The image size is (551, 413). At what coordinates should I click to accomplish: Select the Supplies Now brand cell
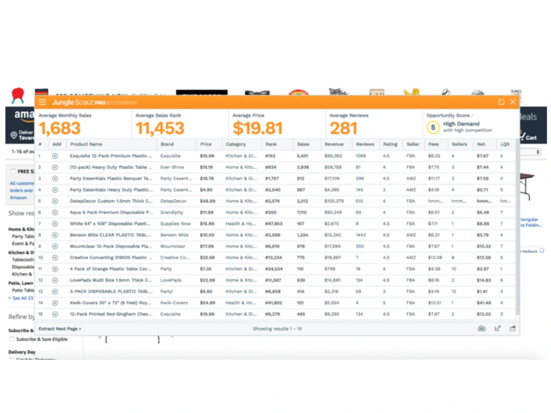(175, 224)
